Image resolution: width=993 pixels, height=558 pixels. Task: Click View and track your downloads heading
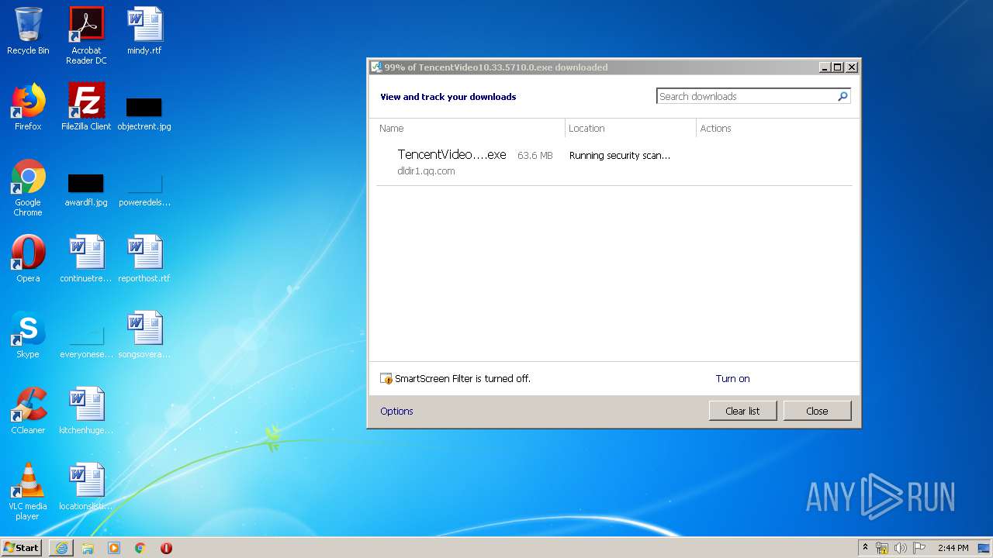tap(448, 97)
